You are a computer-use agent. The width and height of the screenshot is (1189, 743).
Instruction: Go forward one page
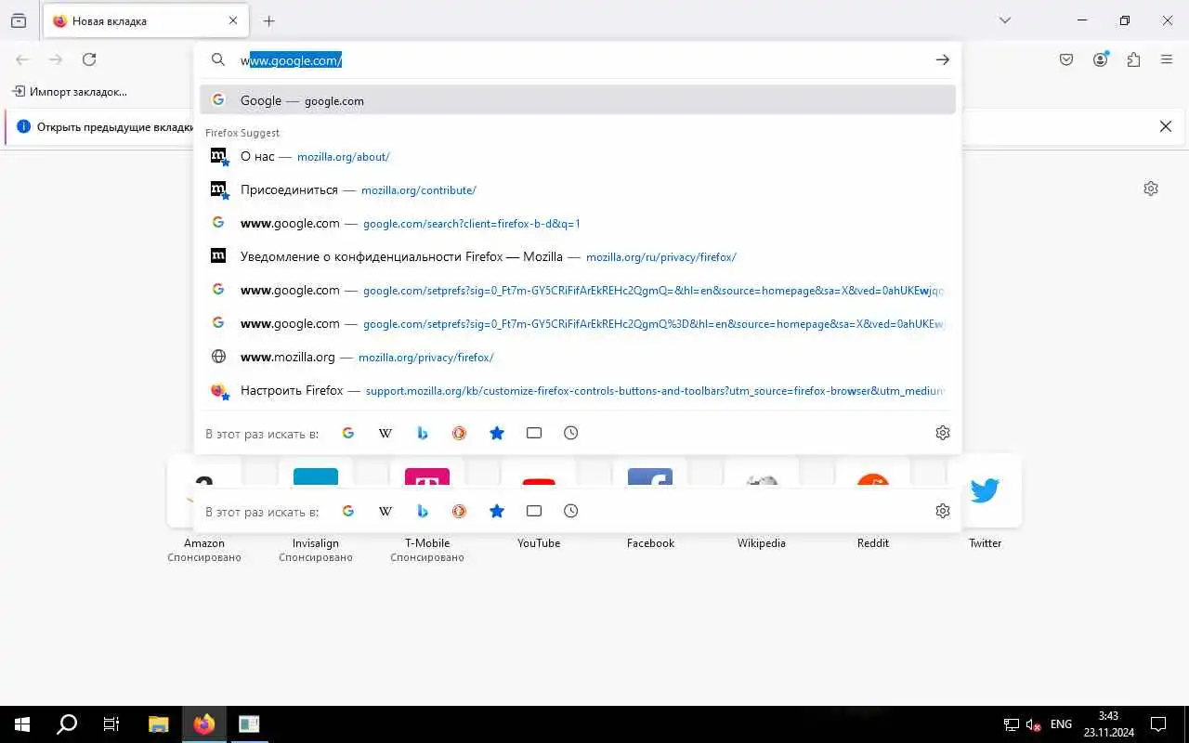(56, 59)
